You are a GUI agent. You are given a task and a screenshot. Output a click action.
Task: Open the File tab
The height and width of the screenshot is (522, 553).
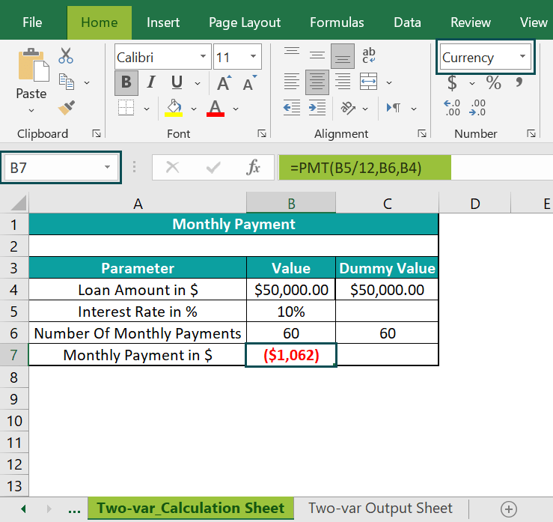[32, 22]
